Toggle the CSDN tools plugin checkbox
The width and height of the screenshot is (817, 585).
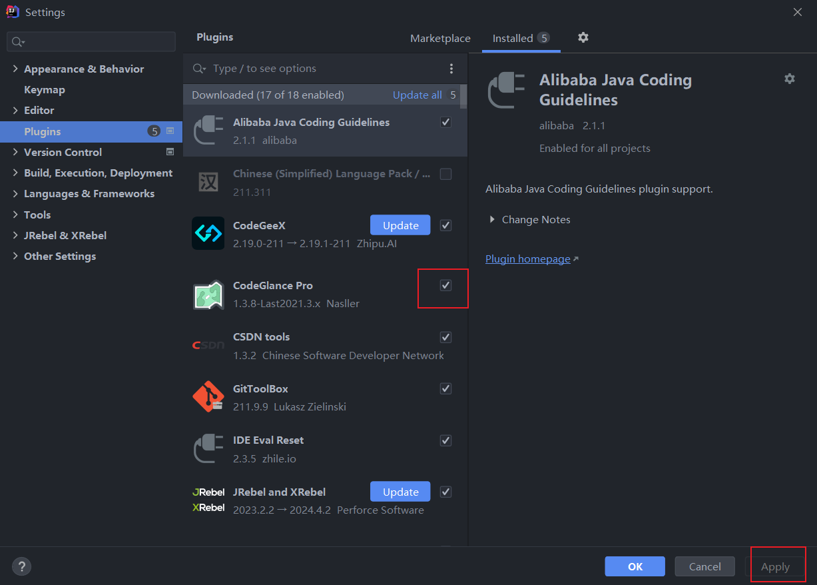[x=446, y=337]
